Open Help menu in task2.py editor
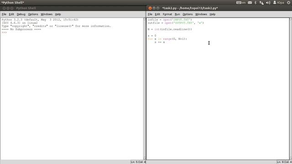 coord(213,14)
